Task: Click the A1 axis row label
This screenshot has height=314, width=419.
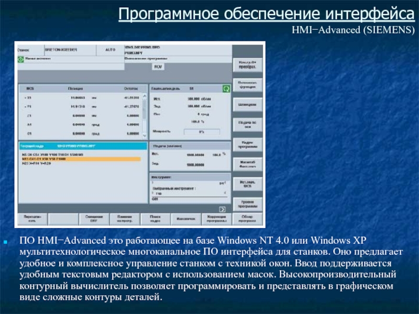Action: coord(29,125)
